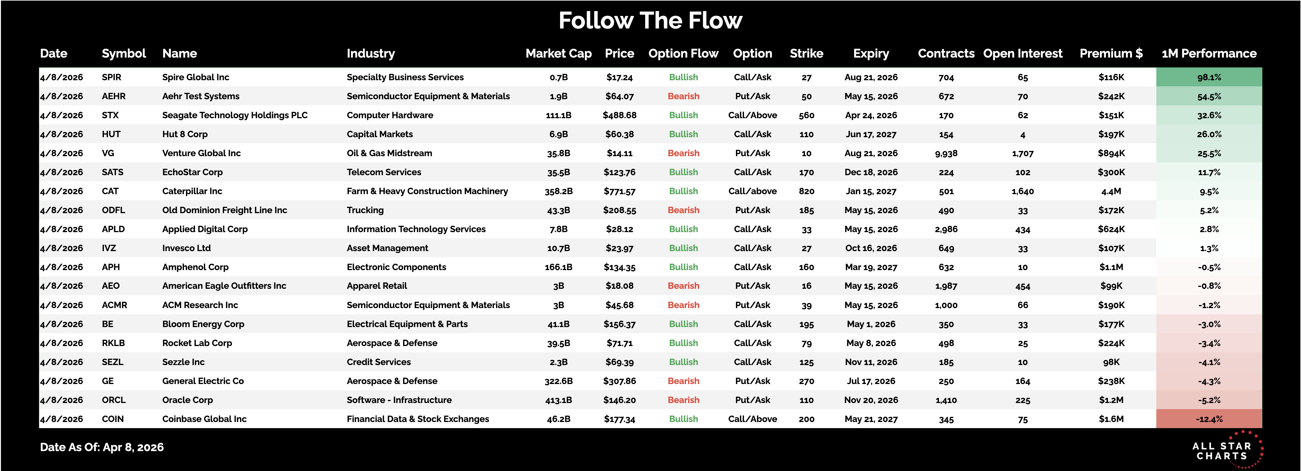Click the Bullish flow label for Hut 8
Screen dimensions: 1301x471
[x=683, y=134]
